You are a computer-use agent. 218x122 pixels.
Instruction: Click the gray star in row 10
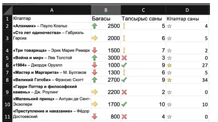169,104
